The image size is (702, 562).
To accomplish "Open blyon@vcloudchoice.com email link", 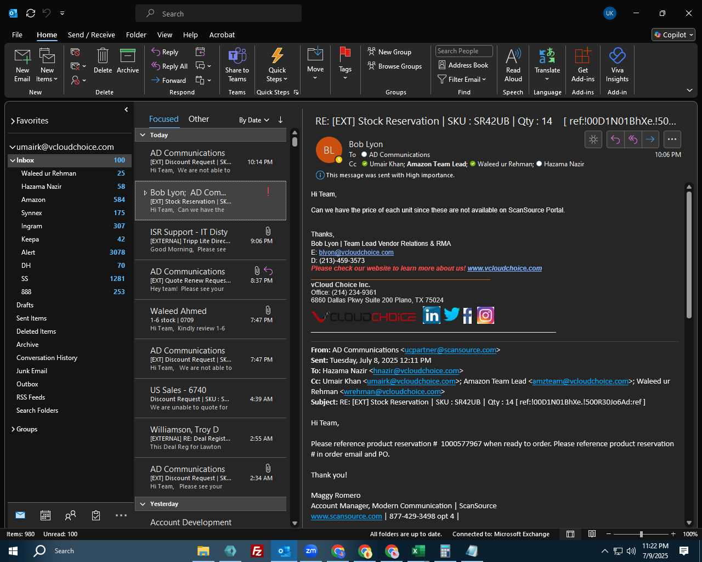I will (x=356, y=252).
